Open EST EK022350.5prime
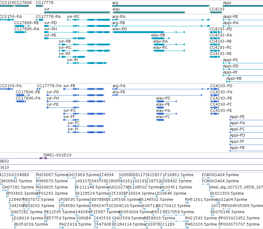The height and width of the screenshot is (229, 263). (227, 193)
